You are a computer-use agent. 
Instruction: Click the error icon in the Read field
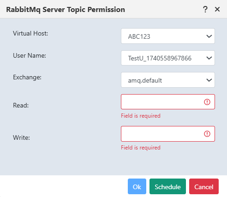click(207, 102)
